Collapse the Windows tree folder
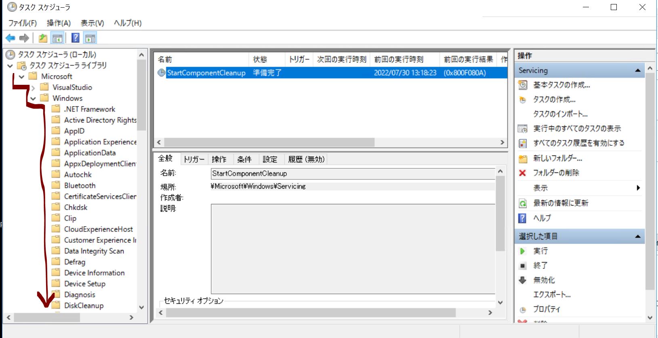Viewport: 658px width, 338px height. point(33,99)
